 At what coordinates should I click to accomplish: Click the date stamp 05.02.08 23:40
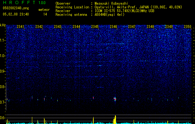click(x=16, y=14)
